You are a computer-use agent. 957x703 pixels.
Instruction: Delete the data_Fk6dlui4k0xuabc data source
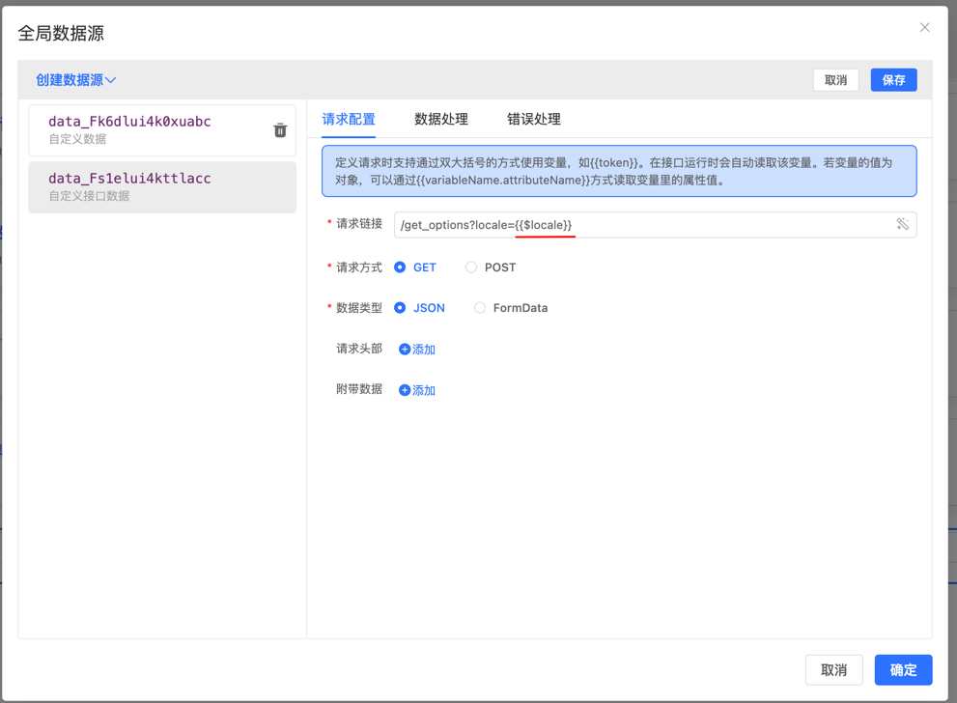click(280, 130)
